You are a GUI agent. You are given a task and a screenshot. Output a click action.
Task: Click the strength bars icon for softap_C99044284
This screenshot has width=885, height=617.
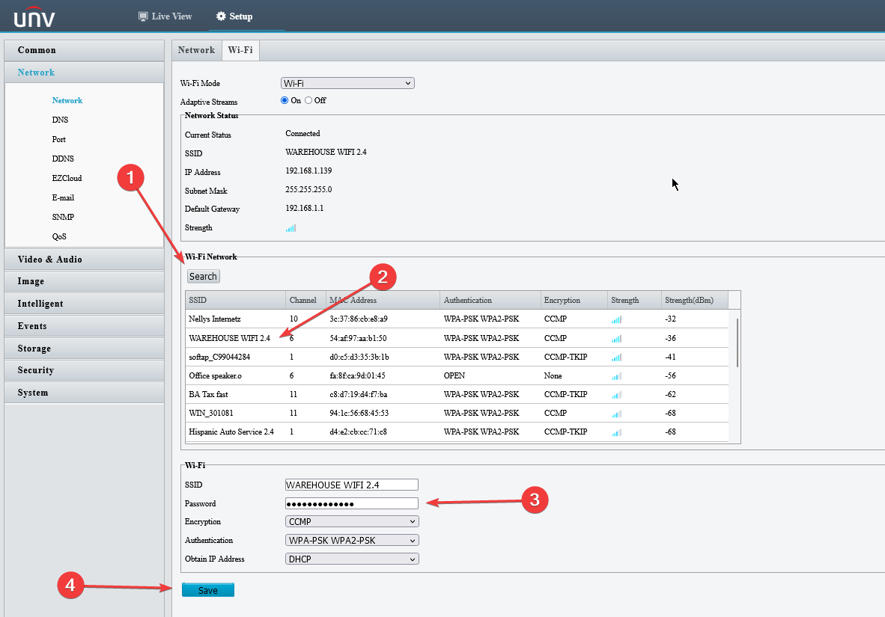pos(616,357)
